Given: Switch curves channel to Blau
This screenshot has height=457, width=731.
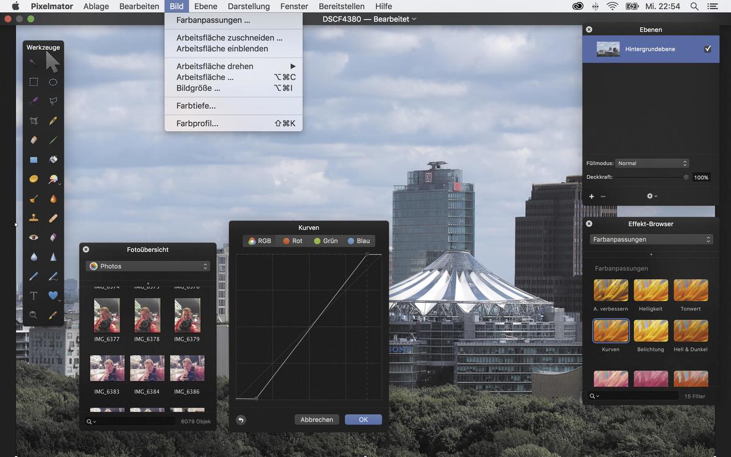Looking at the screenshot, I should point(358,241).
